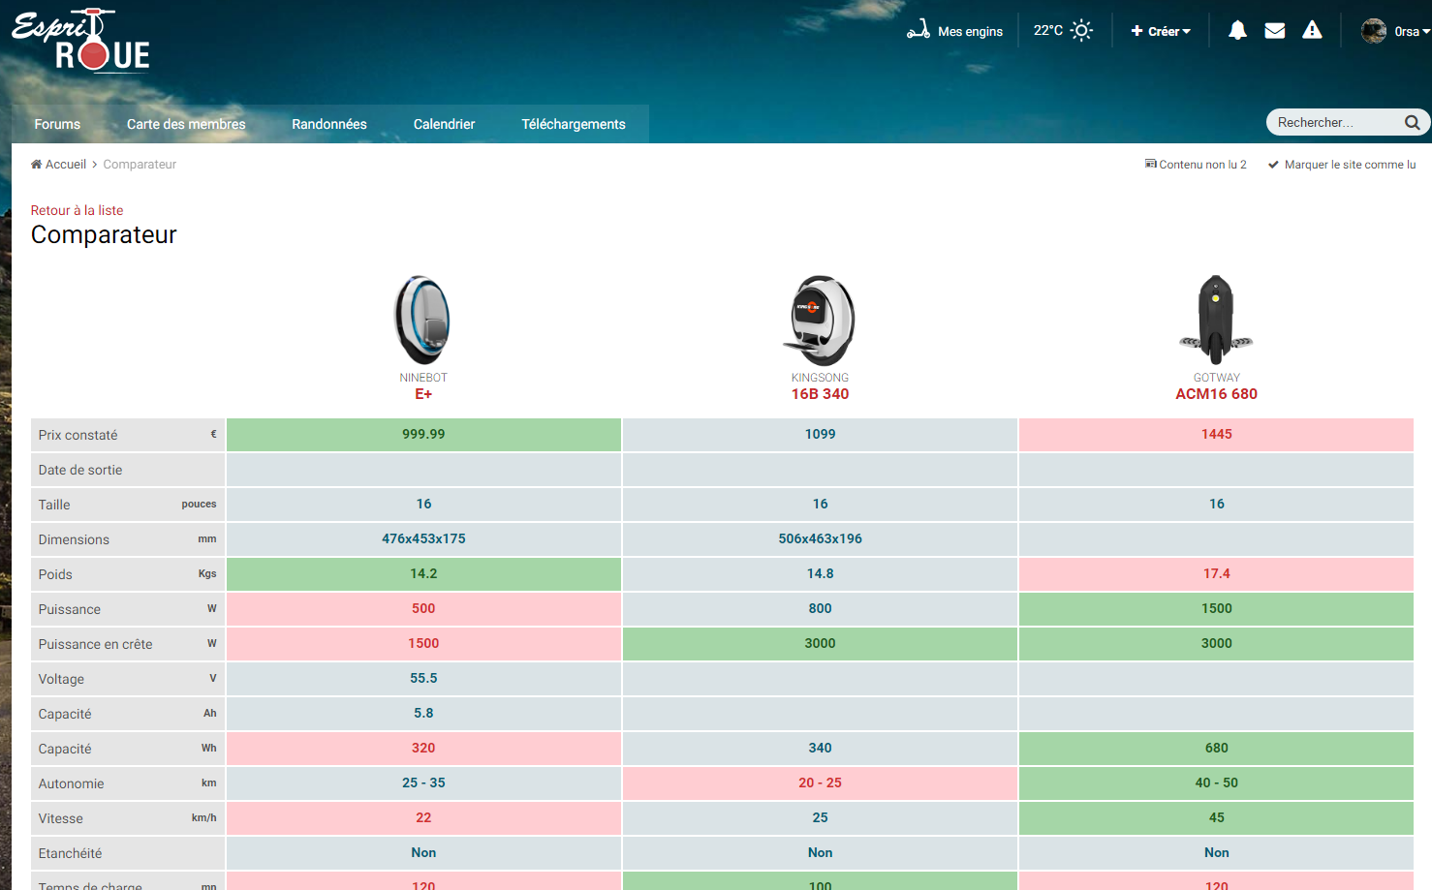
Task: Click the home icon beside Accueil
Action: click(37, 164)
